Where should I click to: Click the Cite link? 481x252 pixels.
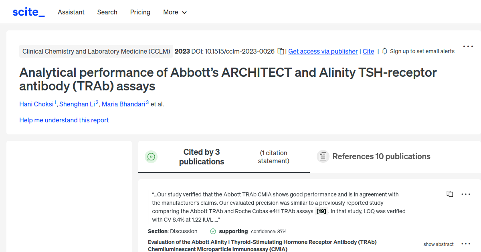[368, 51]
